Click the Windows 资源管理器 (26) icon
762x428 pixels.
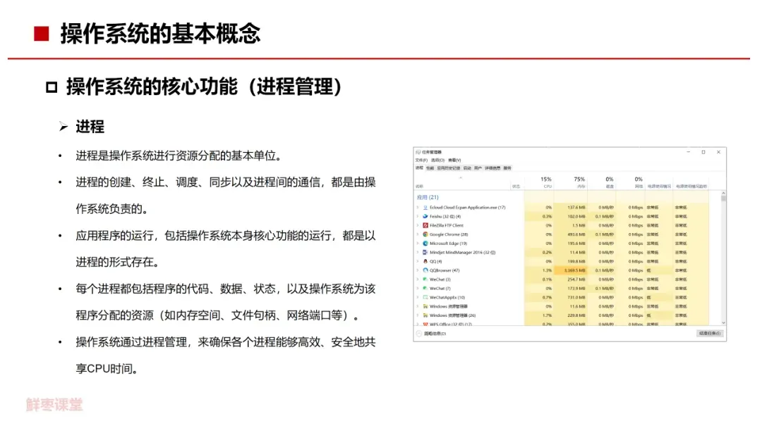pos(425,315)
